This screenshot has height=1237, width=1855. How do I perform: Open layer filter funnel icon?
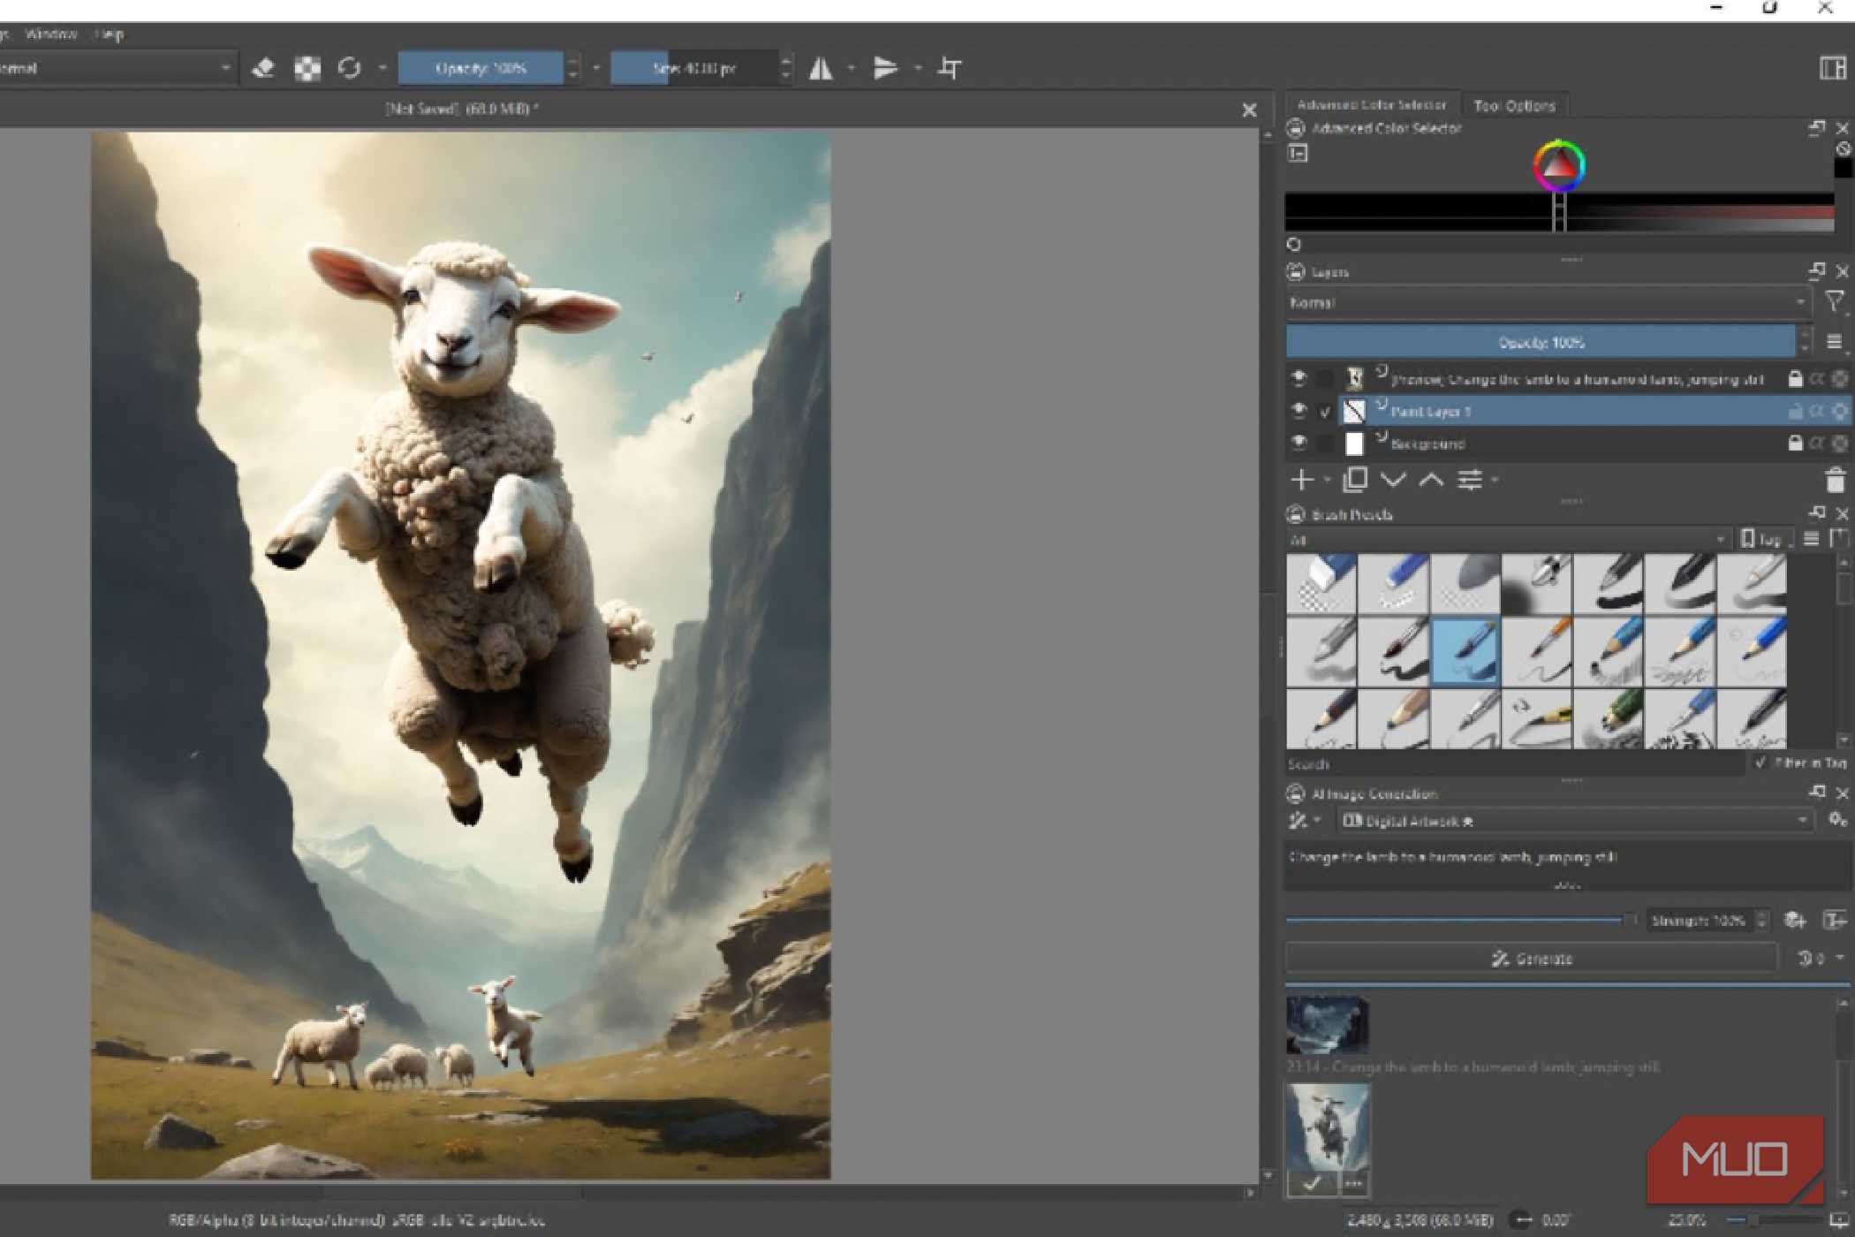[x=1835, y=302]
